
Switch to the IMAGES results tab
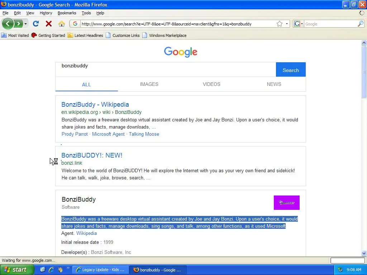(x=149, y=84)
